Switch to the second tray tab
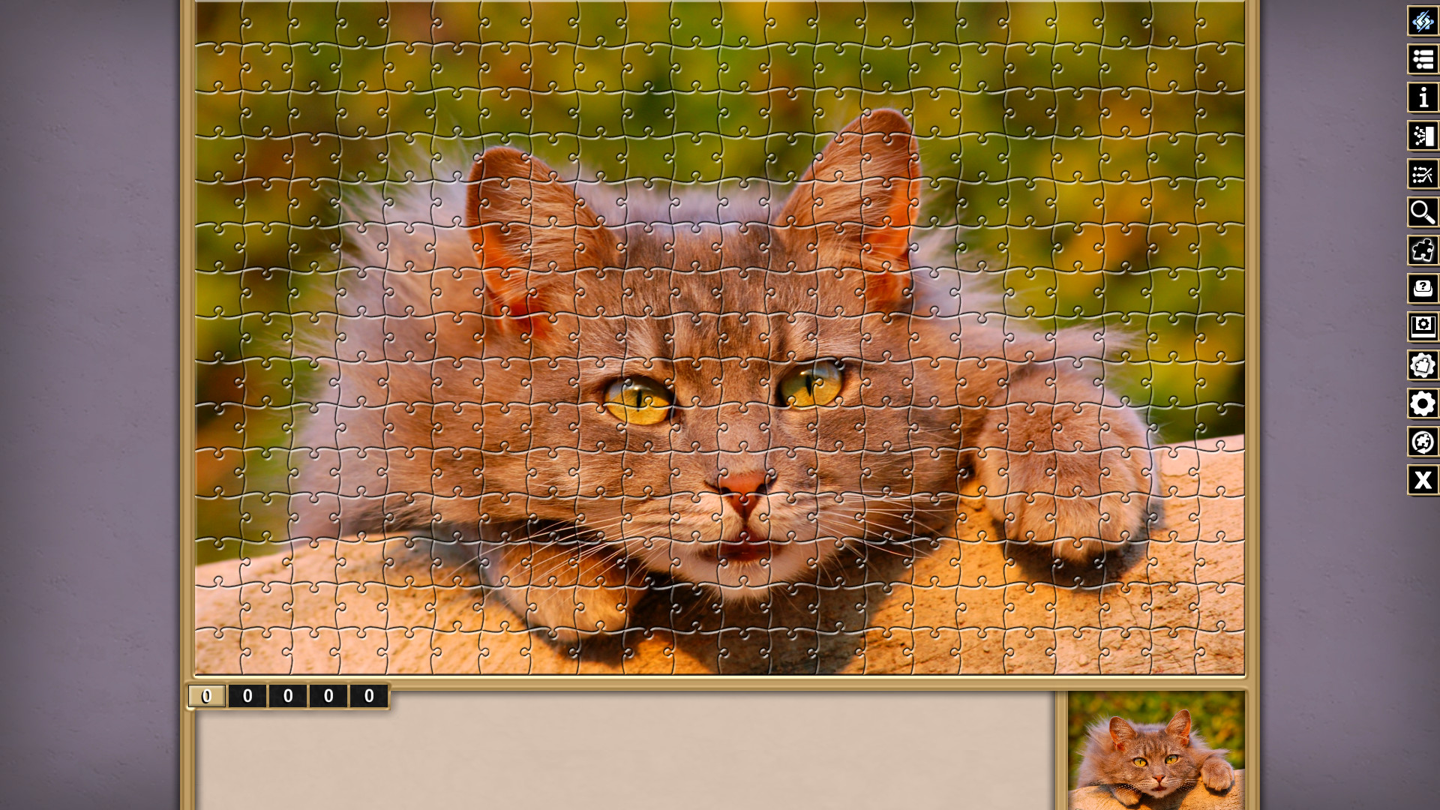Screen dimensions: 1440x810 coord(248,695)
